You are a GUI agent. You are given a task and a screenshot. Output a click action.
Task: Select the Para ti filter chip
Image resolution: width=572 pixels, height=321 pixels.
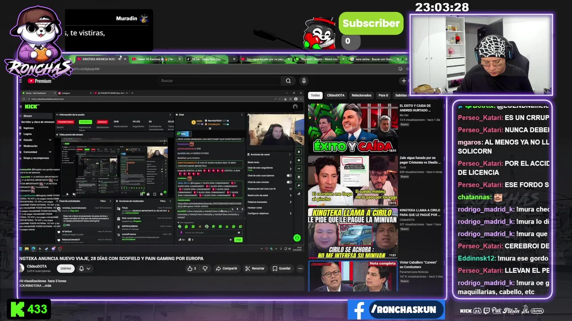pos(383,95)
